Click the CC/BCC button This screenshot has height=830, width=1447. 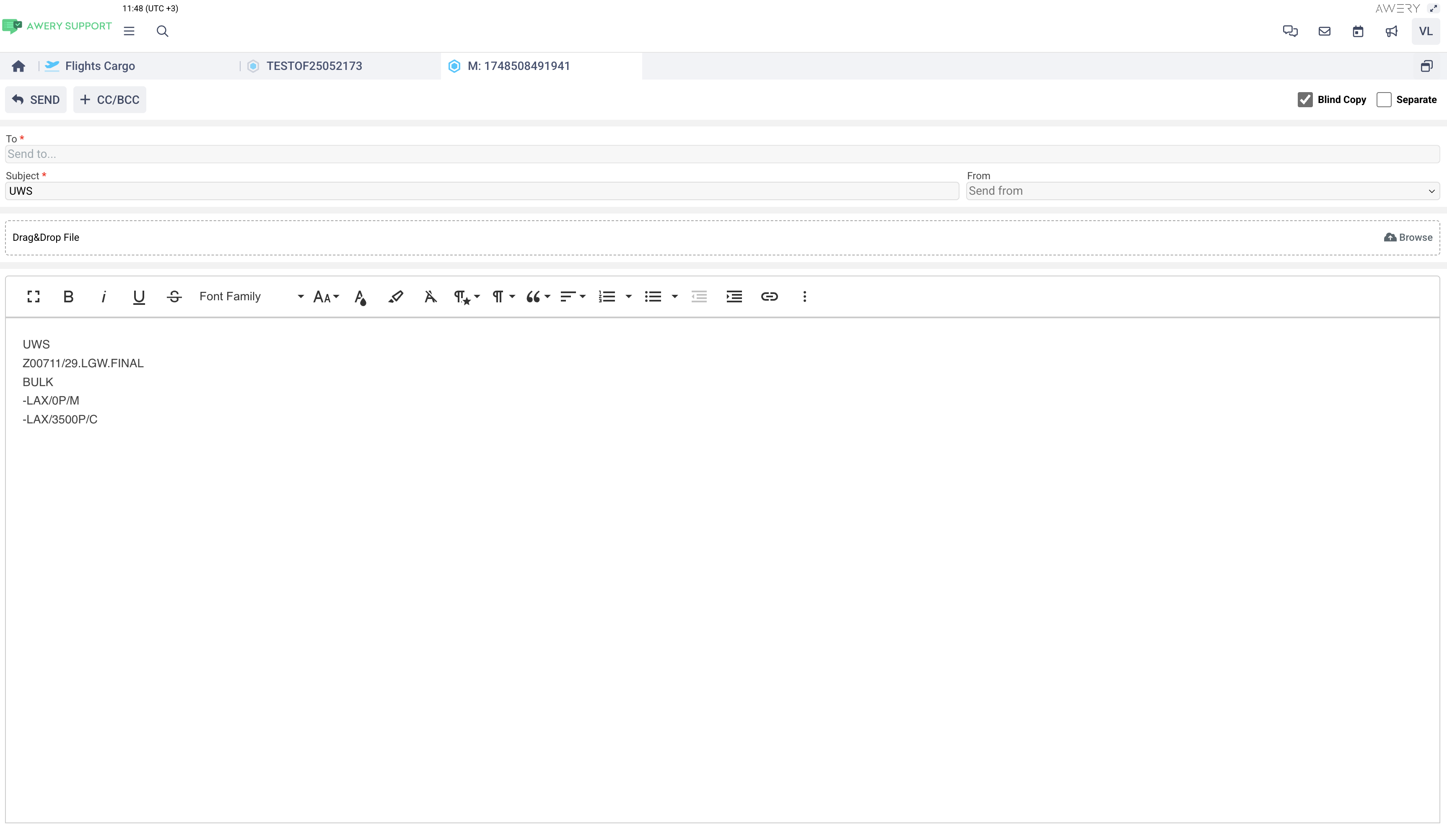109,100
